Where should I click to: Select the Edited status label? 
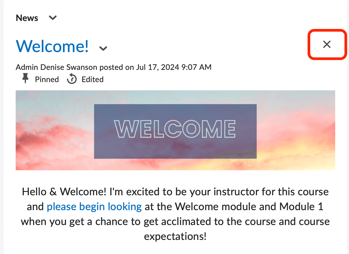[92, 79]
